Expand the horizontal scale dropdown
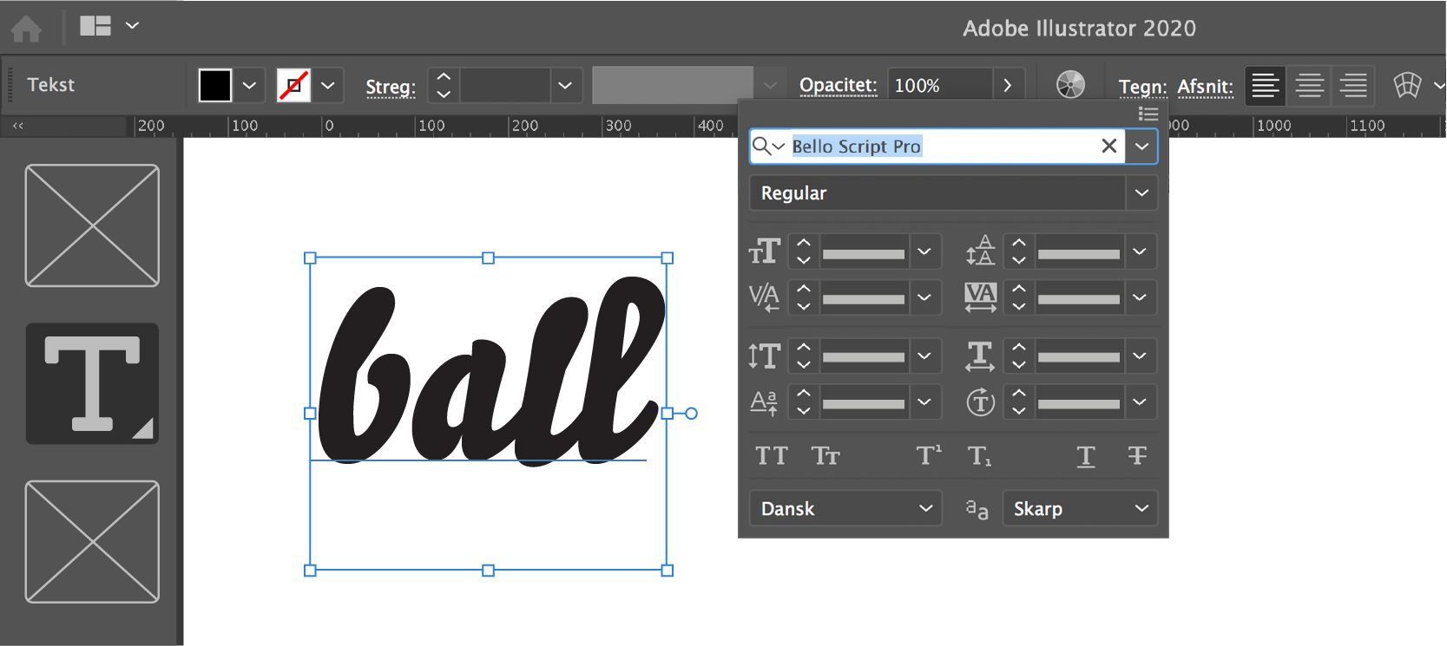Screen dimensions: 1447x646 [x=1140, y=356]
